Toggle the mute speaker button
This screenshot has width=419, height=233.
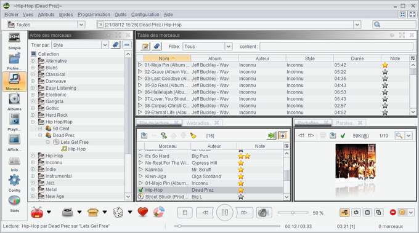click(x=264, y=213)
